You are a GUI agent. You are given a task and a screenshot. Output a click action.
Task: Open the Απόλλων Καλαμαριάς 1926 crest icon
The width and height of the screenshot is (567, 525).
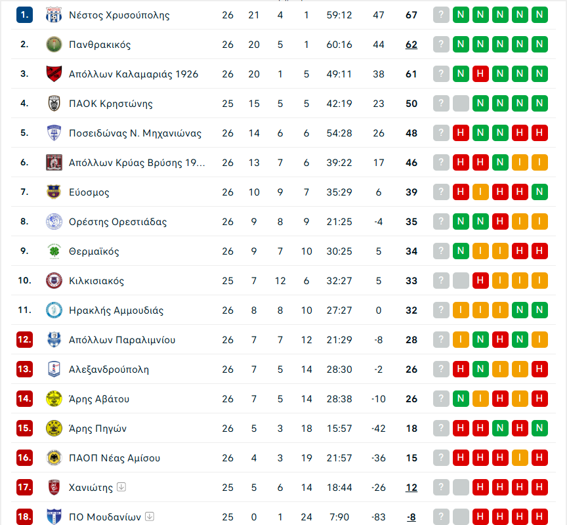pos(54,73)
